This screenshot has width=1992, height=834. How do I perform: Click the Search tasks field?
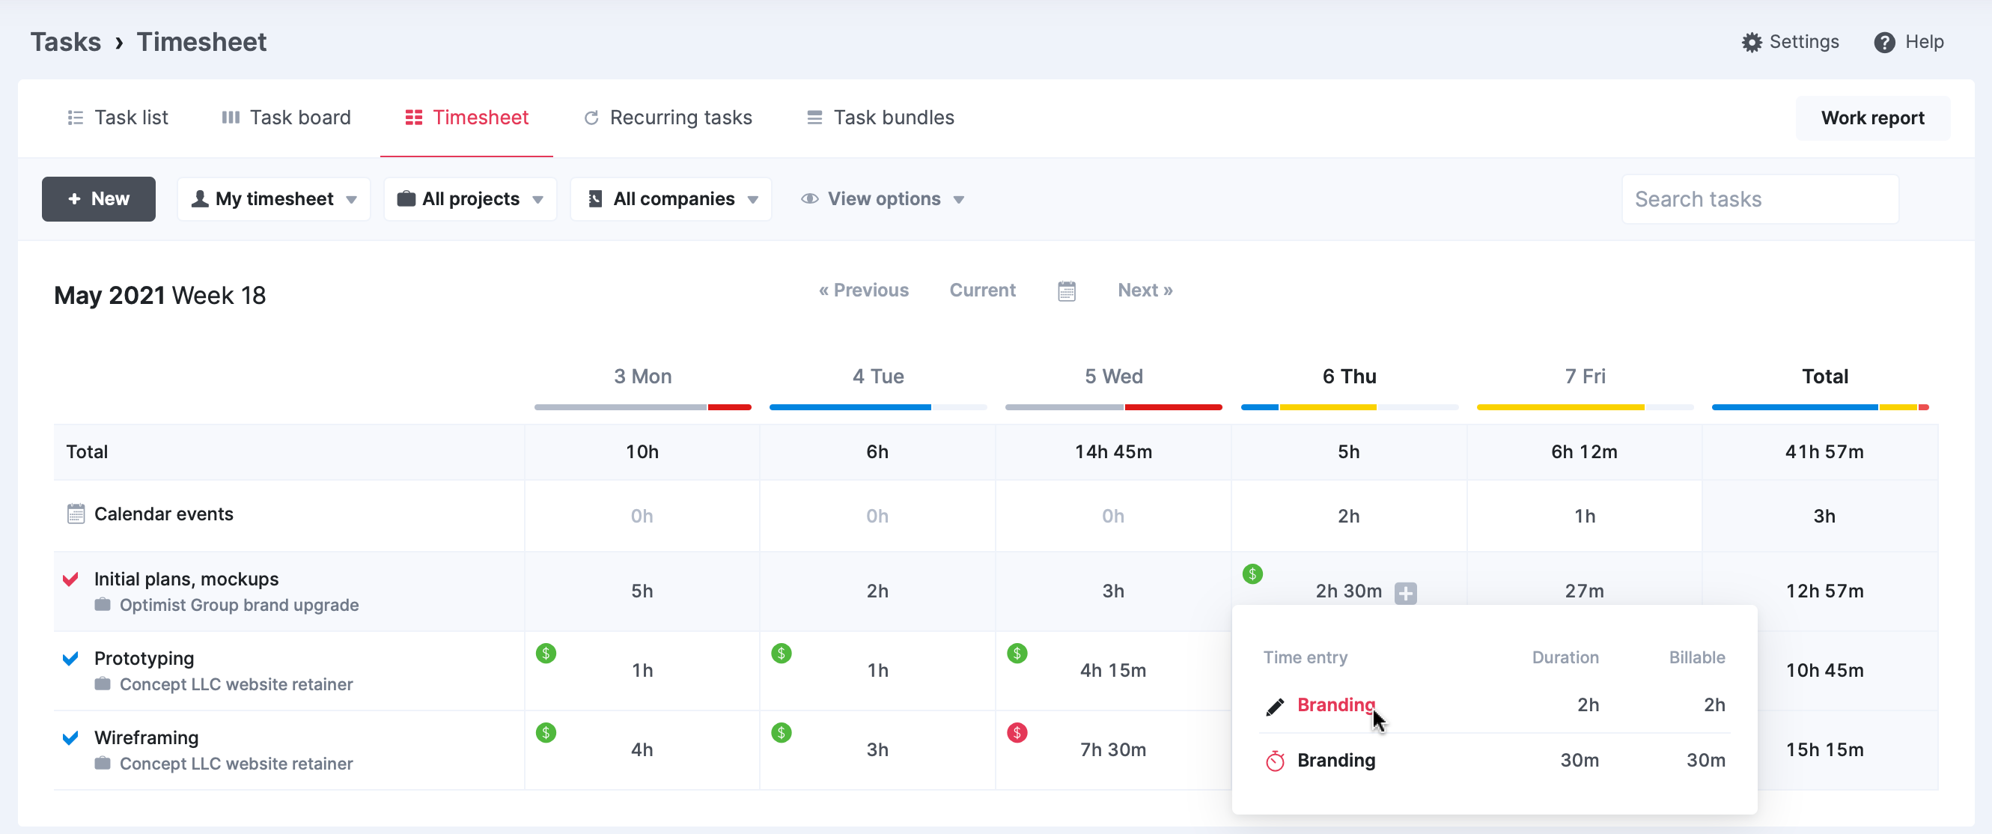(1760, 200)
